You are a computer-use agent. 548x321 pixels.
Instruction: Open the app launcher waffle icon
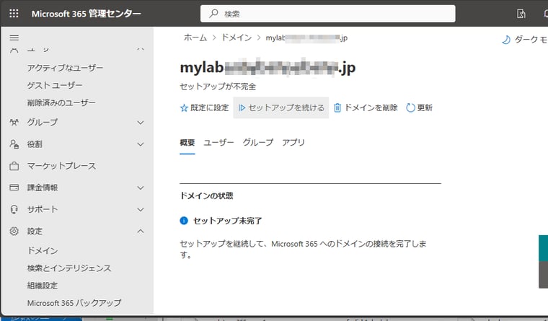pos(14,13)
